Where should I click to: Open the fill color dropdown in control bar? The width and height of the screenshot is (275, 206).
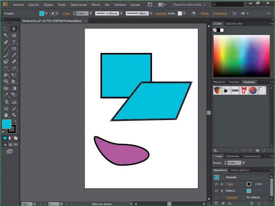(46, 13)
